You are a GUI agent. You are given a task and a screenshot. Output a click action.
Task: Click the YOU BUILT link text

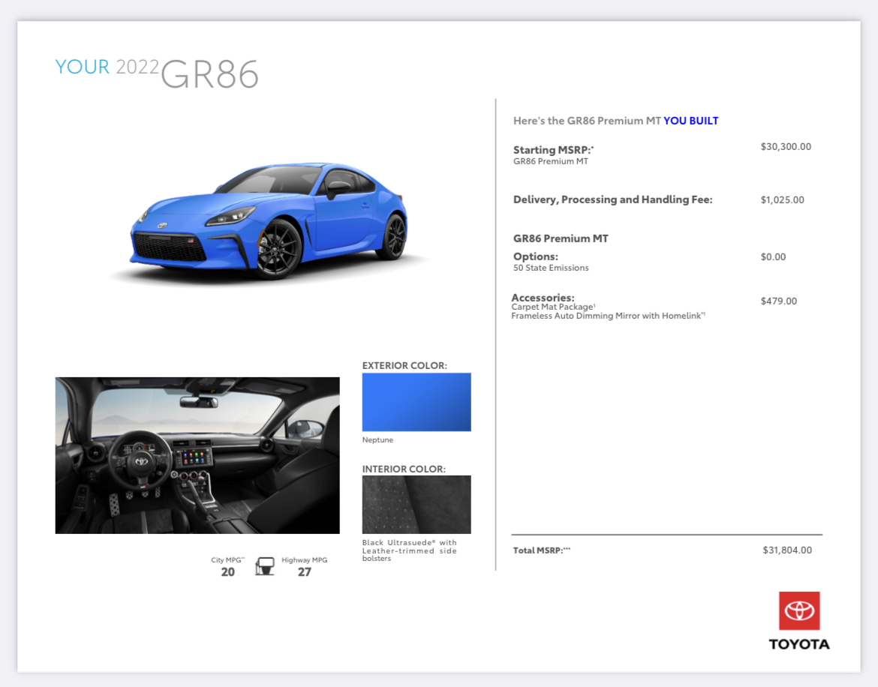coord(691,121)
